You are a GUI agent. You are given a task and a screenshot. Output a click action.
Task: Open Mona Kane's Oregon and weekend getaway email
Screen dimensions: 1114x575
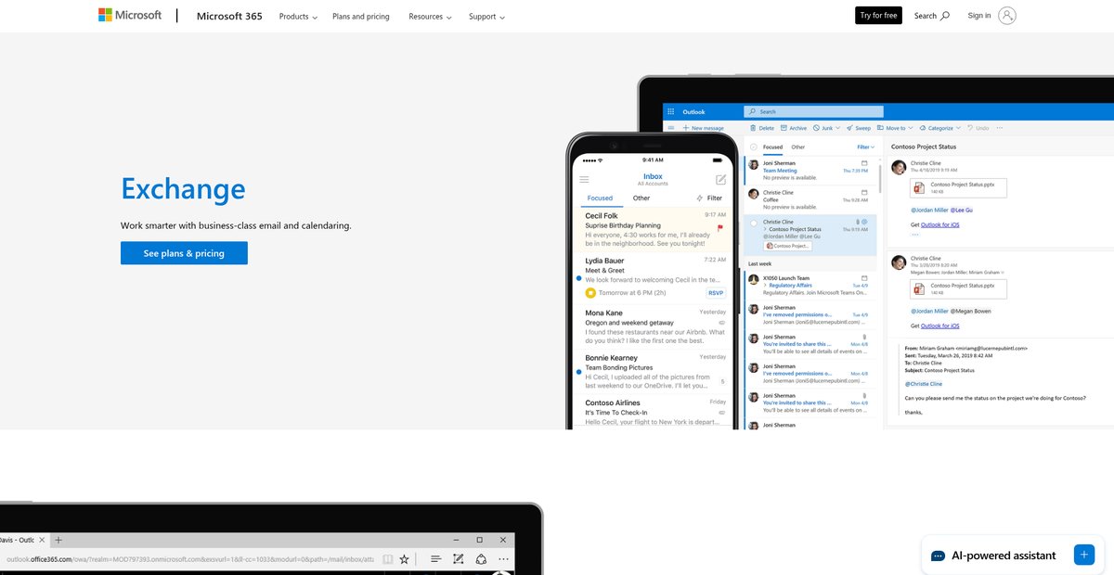(652, 327)
